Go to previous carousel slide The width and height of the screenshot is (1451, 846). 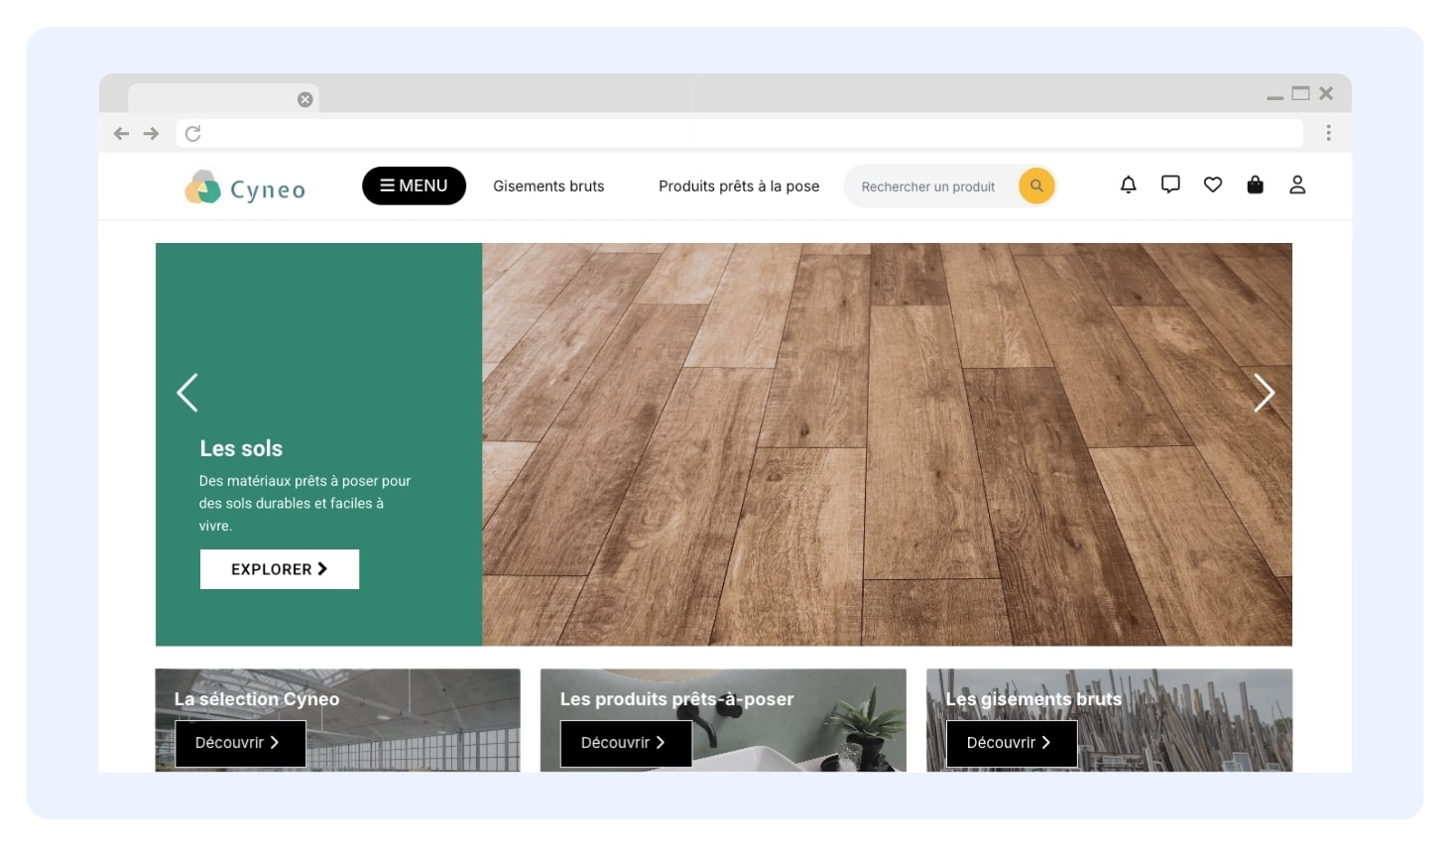(x=187, y=393)
